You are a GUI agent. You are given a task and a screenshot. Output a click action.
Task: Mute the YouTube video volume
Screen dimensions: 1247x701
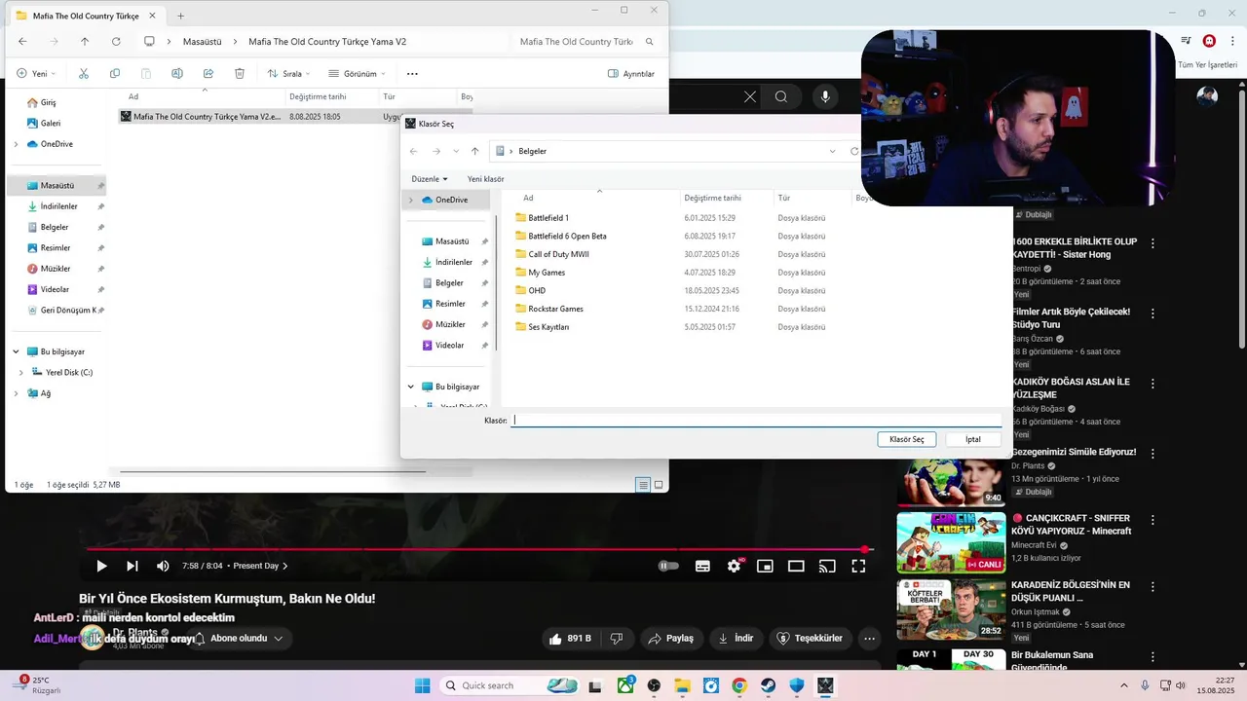(163, 566)
